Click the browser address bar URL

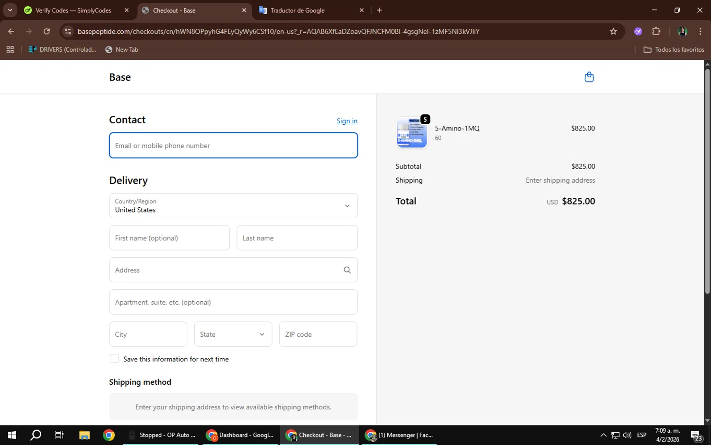point(279,31)
